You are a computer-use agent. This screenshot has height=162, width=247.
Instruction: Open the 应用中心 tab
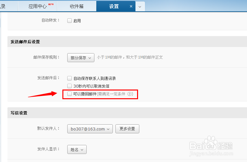(38, 6)
